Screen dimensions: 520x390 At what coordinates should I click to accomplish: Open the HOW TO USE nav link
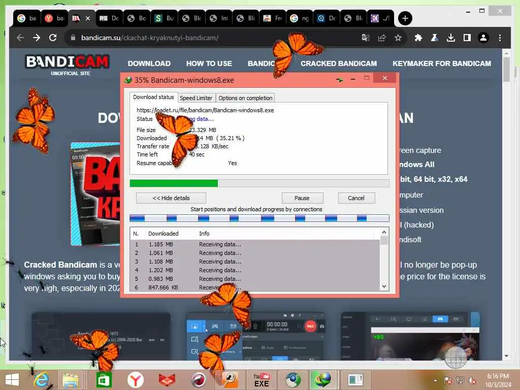click(x=209, y=63)
